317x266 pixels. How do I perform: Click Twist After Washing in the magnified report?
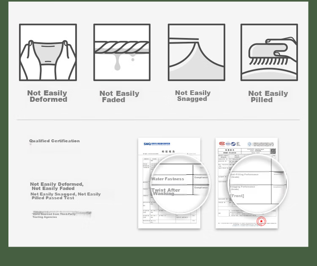click(166, 192)
